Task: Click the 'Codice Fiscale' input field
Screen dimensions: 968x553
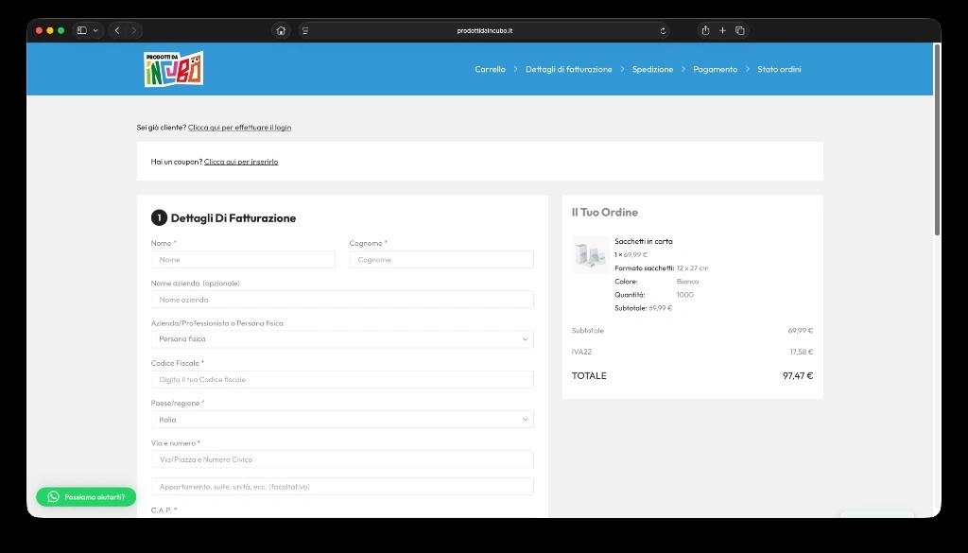Action: tap(342, 379)
